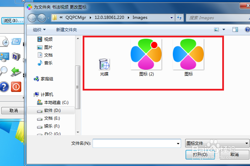Click the magnifier icon in left panel
The width and height of the screenshot is (250, 166).
click(x=3, y=71)
